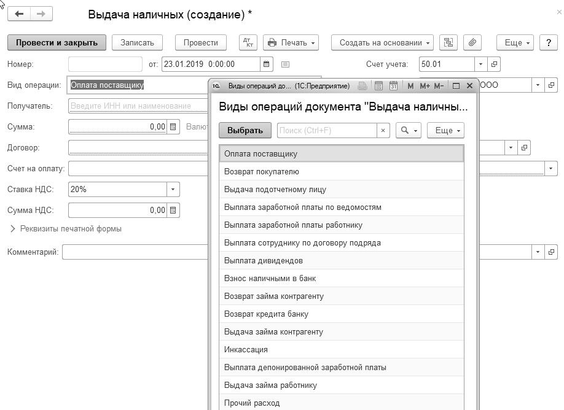The image size is (564, 410).
Task: Open document structure (related documents) icon
Action: click(x=448, y=43)
